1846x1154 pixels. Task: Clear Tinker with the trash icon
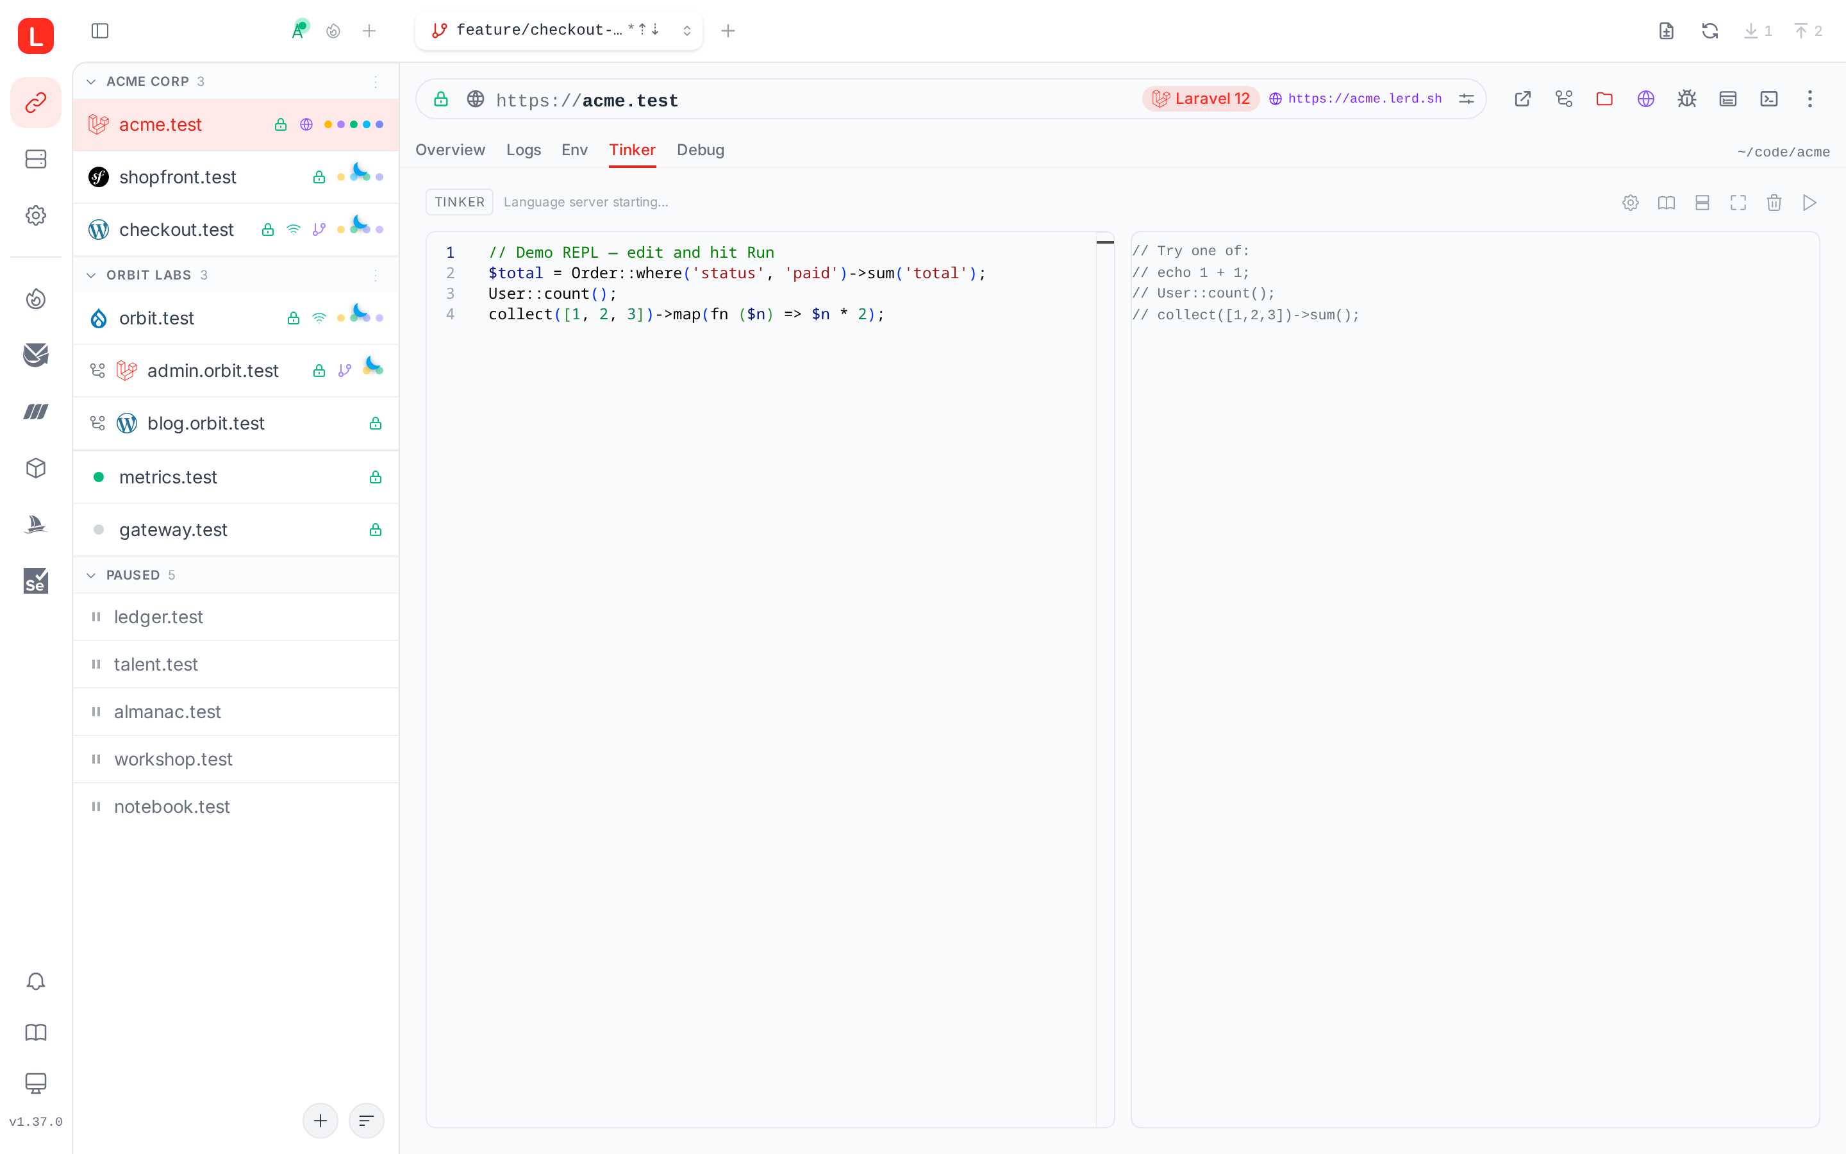[x=1774, y=202]
